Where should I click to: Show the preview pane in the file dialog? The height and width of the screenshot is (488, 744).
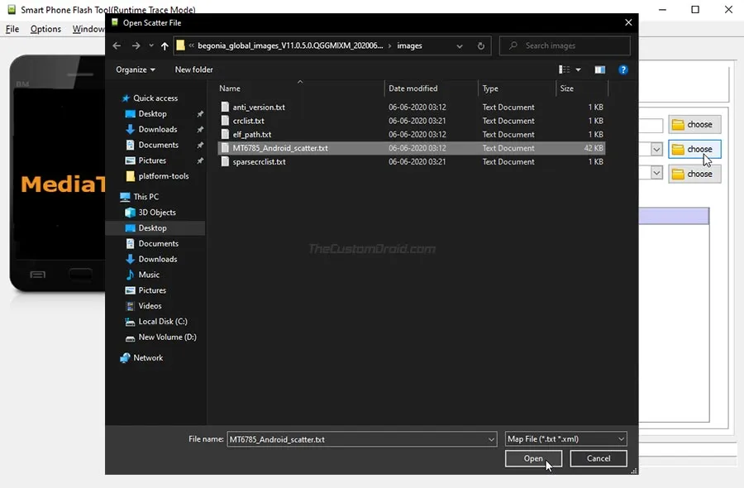coord(600,69)
